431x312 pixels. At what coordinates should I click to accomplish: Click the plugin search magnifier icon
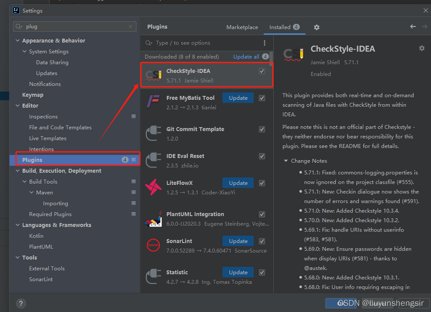(149, 43)
